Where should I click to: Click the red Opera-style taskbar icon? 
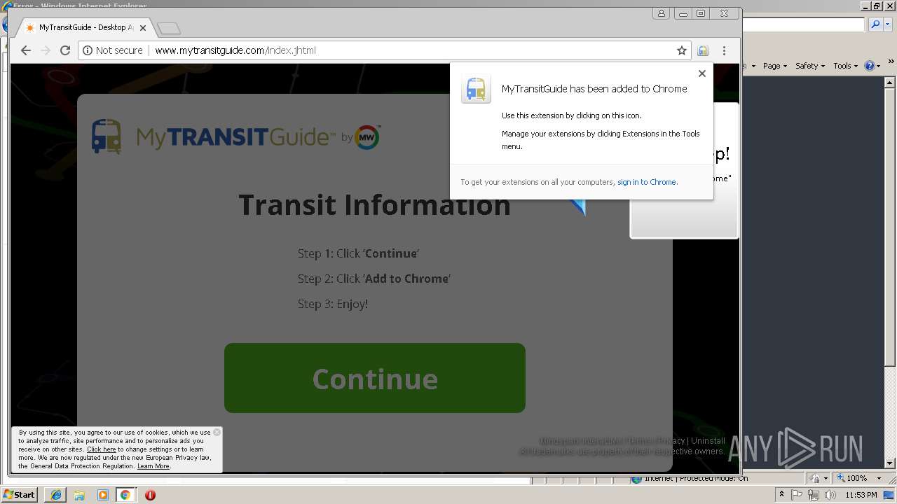coord(150,495)
